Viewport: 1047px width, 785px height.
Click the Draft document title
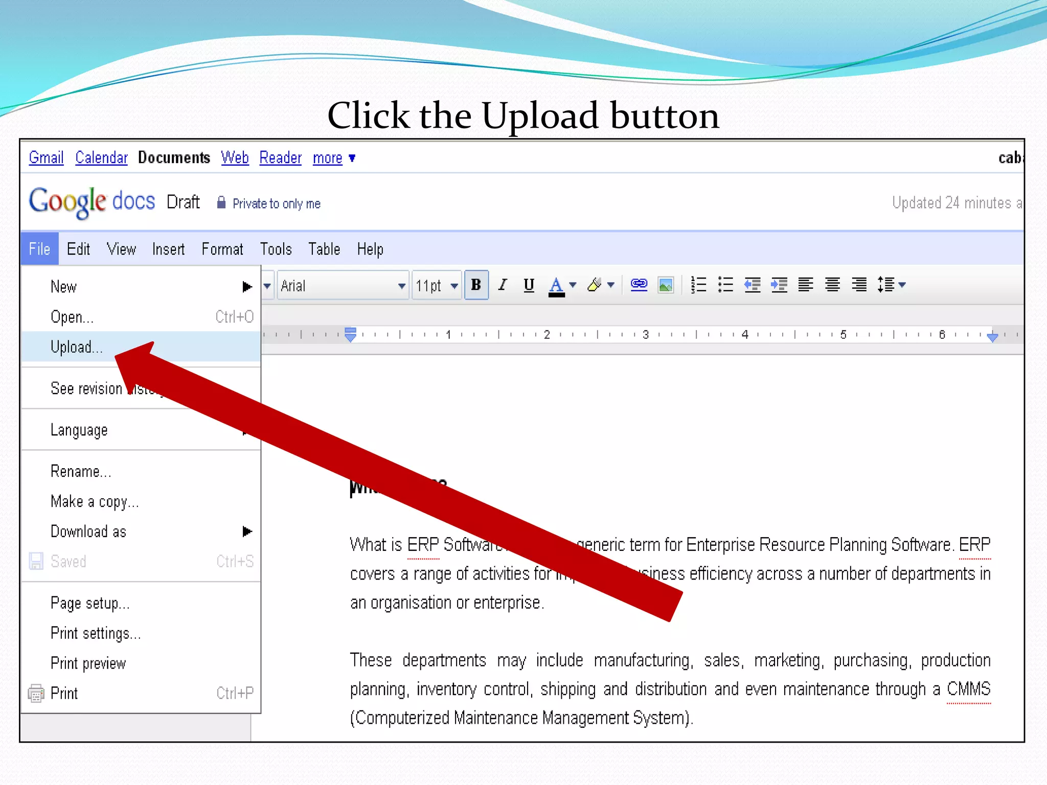point(183,202)
